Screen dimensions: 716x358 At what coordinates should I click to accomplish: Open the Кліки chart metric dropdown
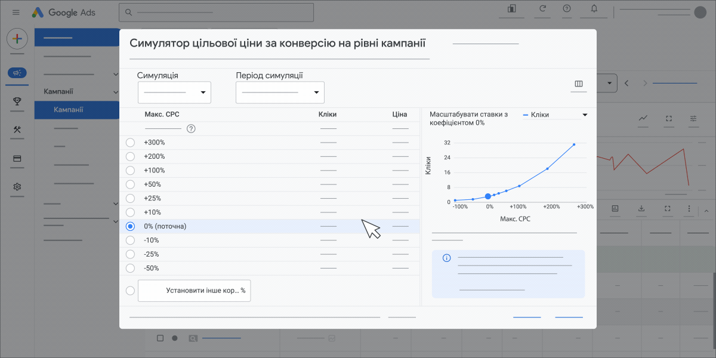coord(554,115)
